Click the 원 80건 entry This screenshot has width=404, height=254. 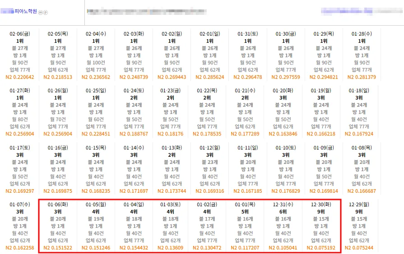[20, 119]
